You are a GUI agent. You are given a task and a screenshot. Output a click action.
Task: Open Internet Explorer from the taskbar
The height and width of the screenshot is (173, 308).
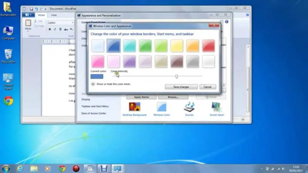(20, 168)
